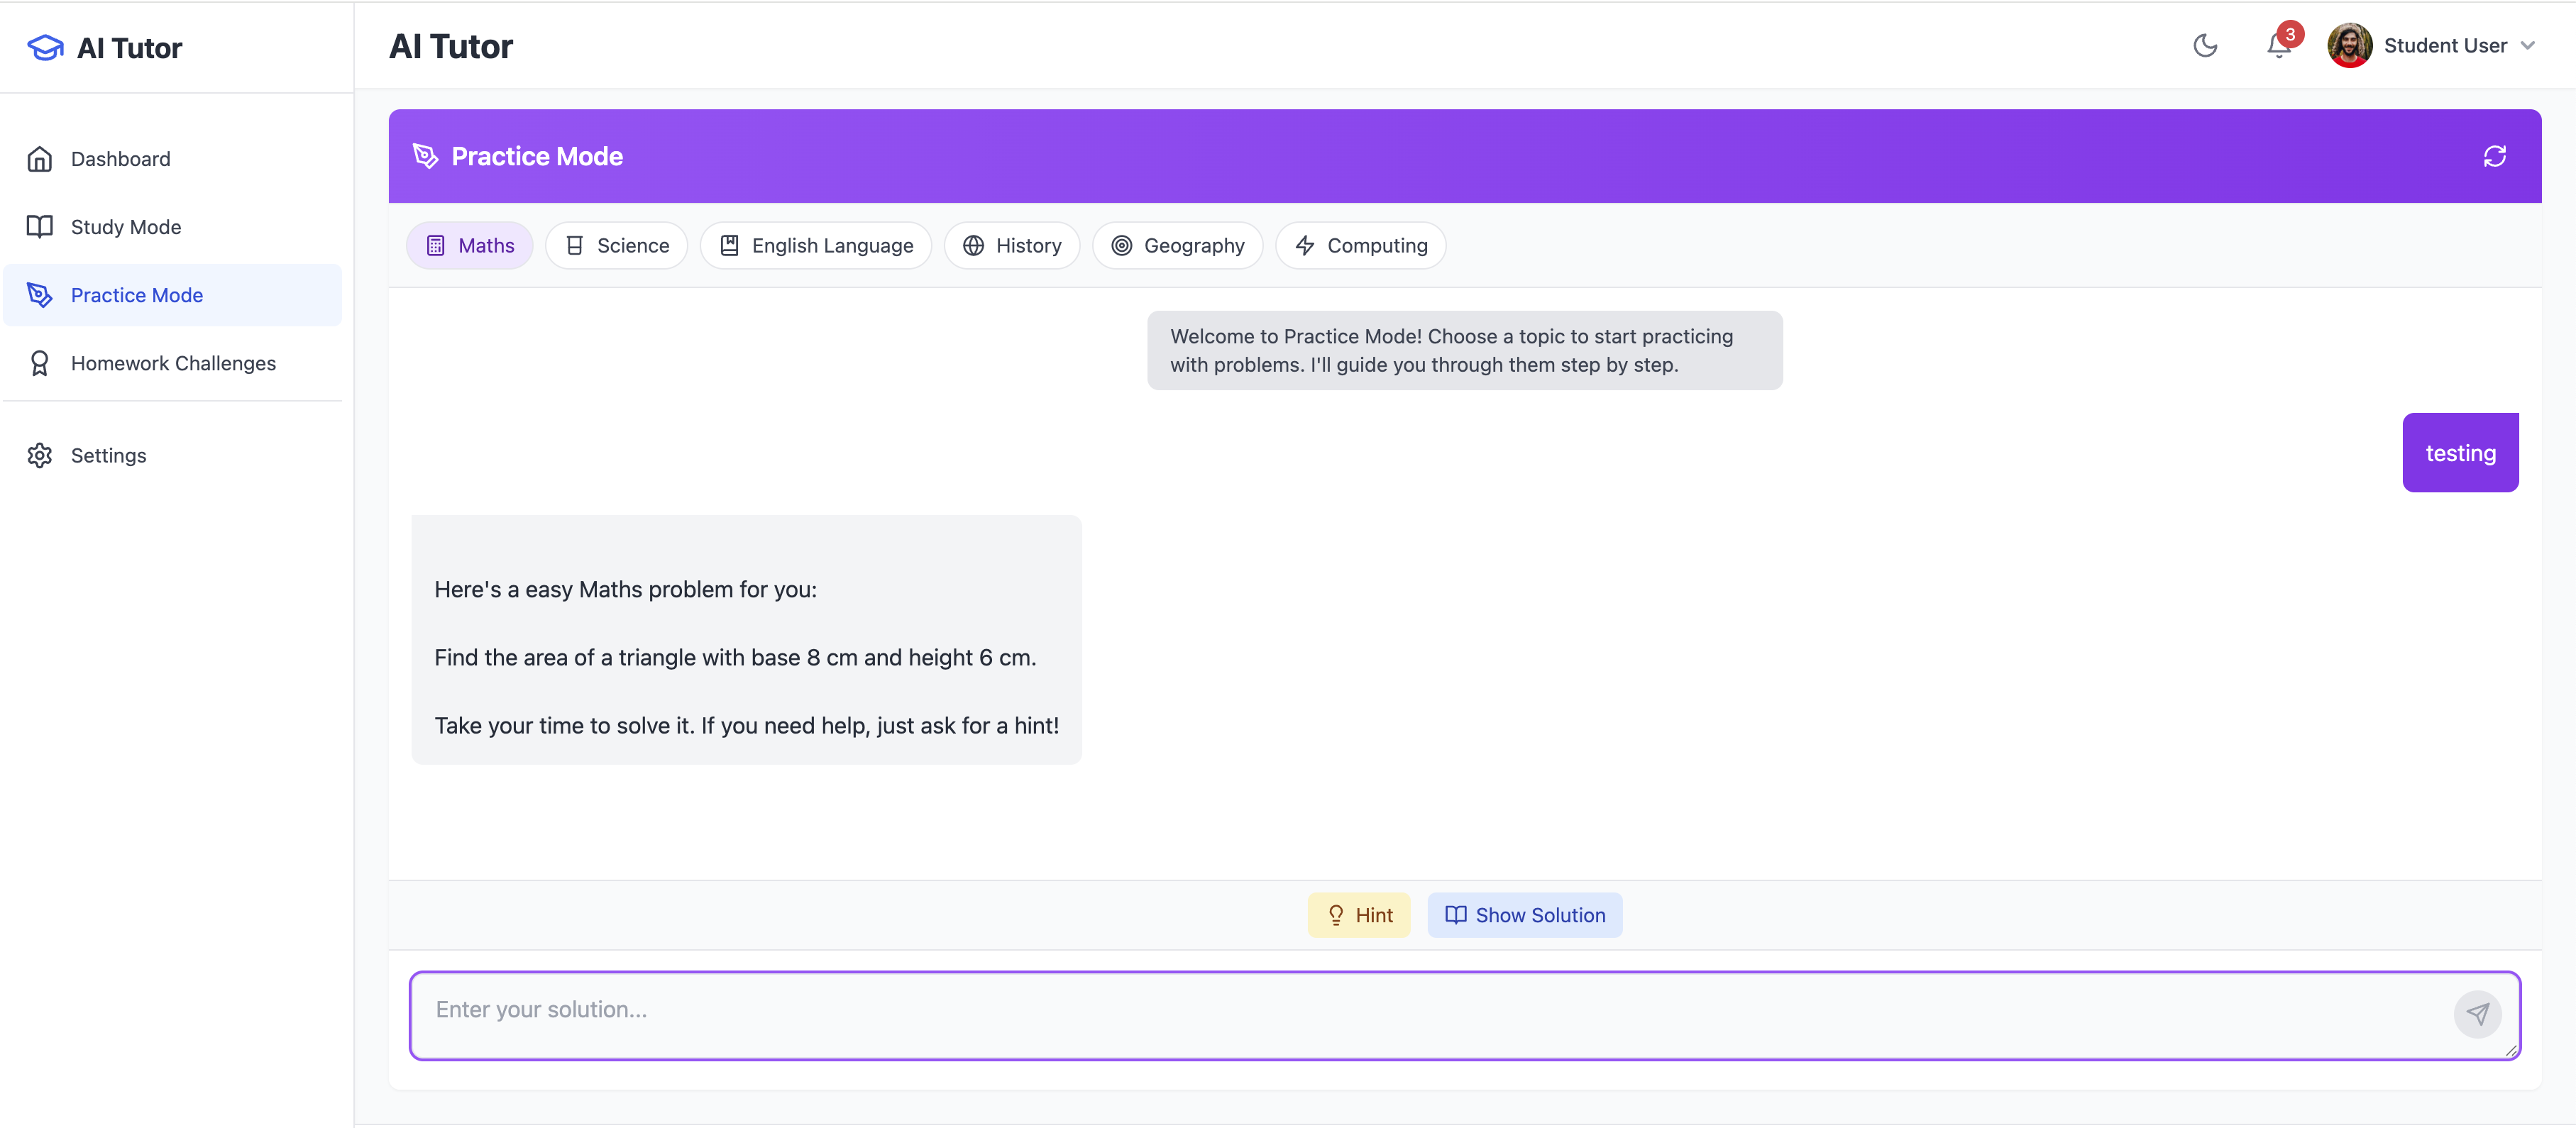The height and width of the screenshot is (1128, 2576).
Task: Focus the Enter your solution text field
Action: coord(1430,1015)
